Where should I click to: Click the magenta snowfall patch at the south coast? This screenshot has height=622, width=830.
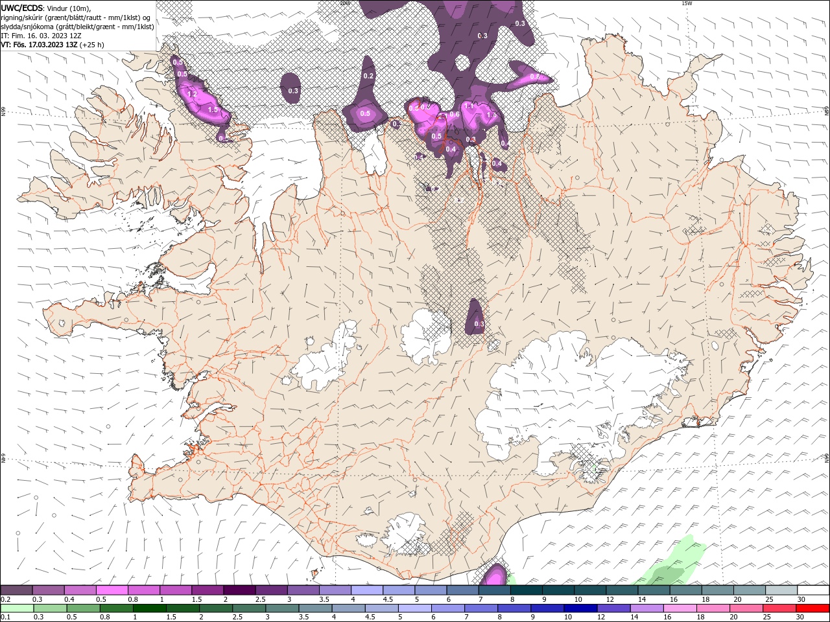click(x=494, y=575)
